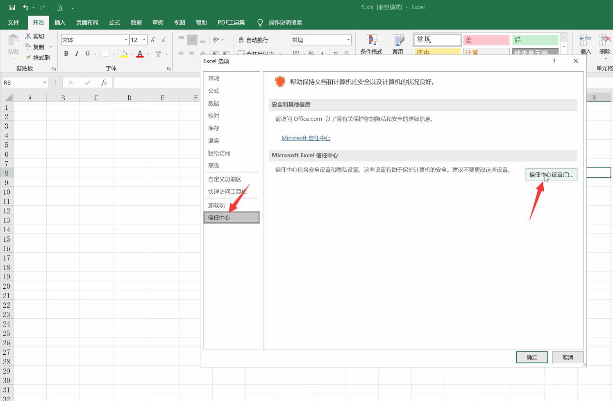Click the Undo arrow icon
This screenshot has width=613, height=401.
[x=26, y=7]
